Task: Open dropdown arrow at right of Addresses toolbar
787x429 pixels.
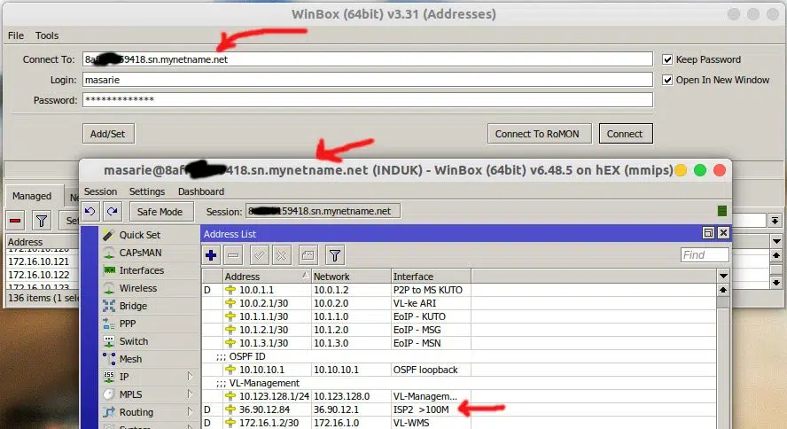Action: pos(775,221)
